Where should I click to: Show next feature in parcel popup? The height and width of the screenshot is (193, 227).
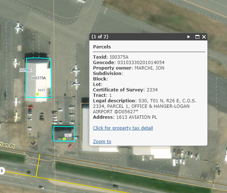[x=189, y=37]
